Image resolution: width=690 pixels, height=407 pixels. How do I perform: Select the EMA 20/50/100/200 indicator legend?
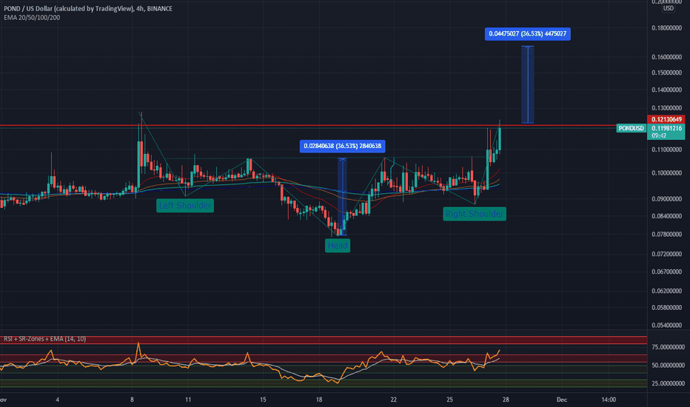click(32, 18)
